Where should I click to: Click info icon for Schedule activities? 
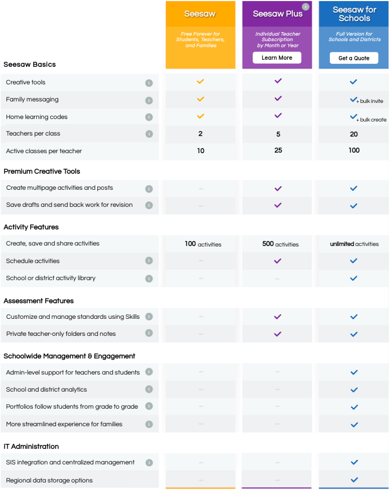149,261
